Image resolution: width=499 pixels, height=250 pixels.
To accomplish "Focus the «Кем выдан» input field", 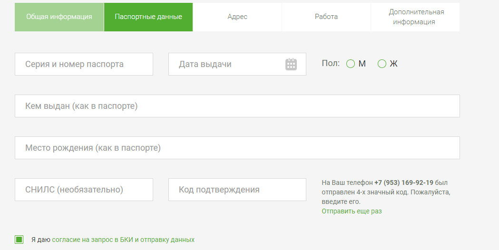I will pos(237,106).
